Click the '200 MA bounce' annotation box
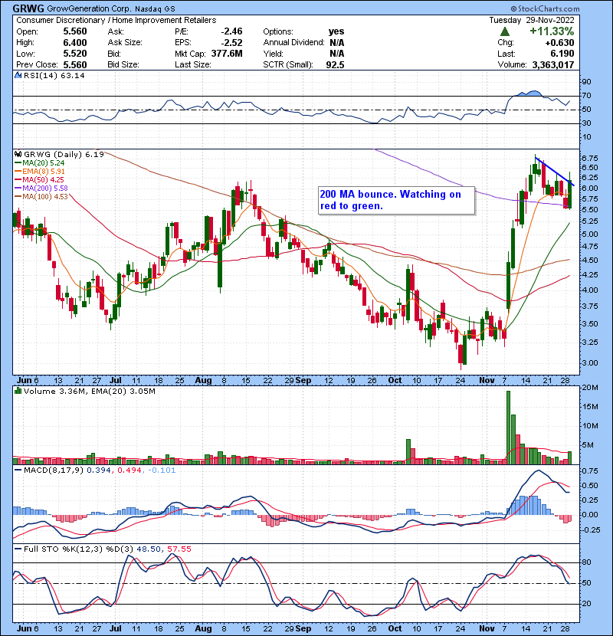 pos(396,200)
